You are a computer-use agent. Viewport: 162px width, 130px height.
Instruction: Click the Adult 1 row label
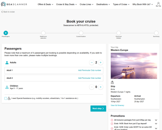click(x=10, y=70)
